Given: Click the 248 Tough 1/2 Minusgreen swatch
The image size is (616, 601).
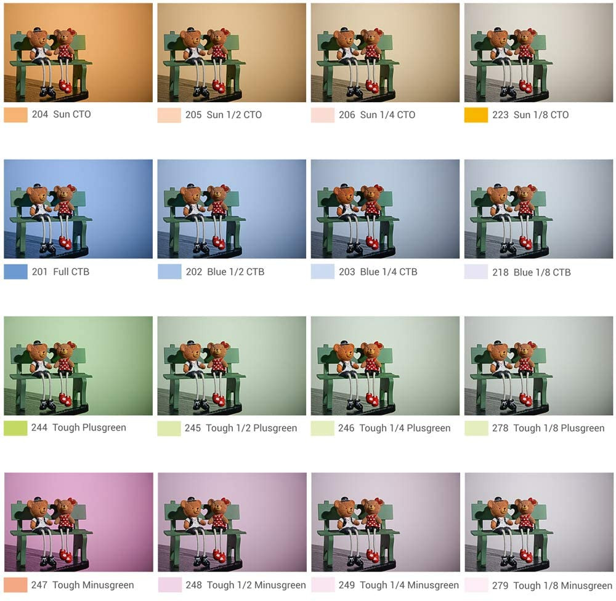Looking at the screenshot, I should (x=170, y=585).
